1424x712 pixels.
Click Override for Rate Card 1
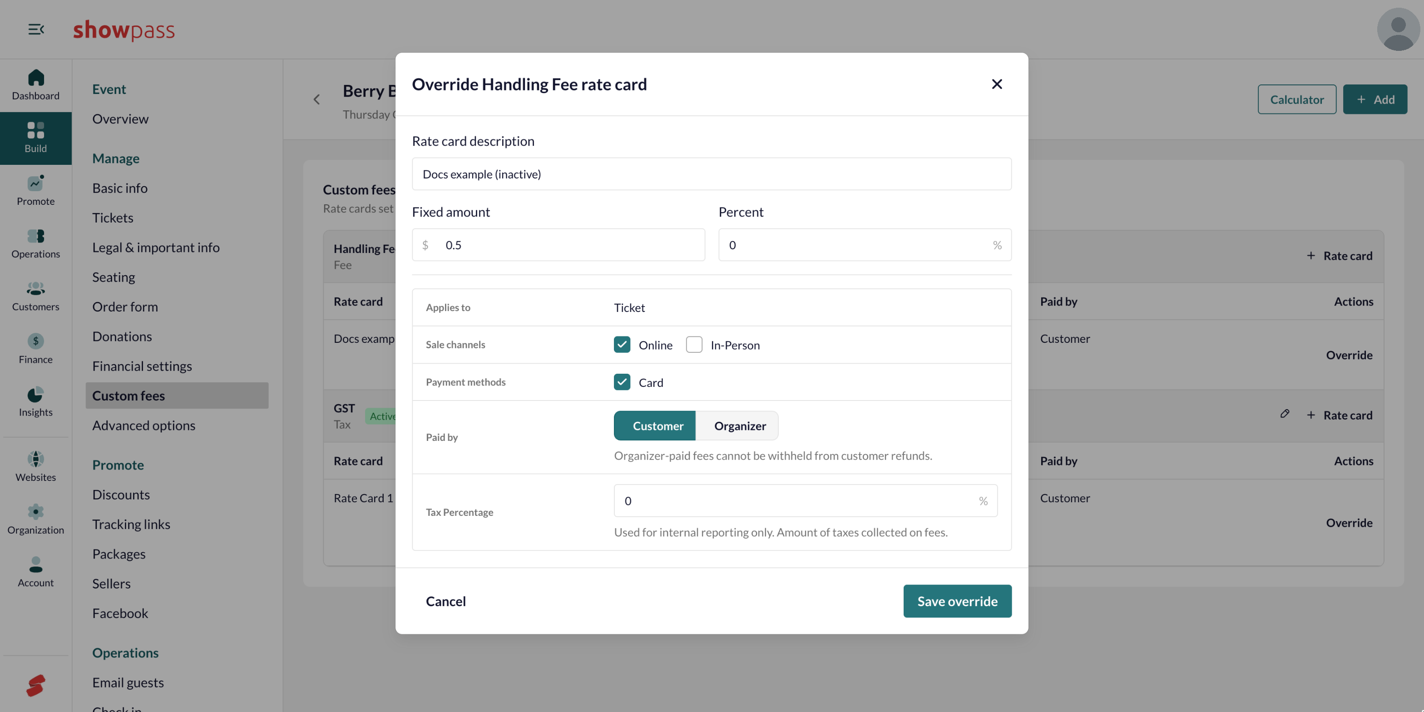1349,522
